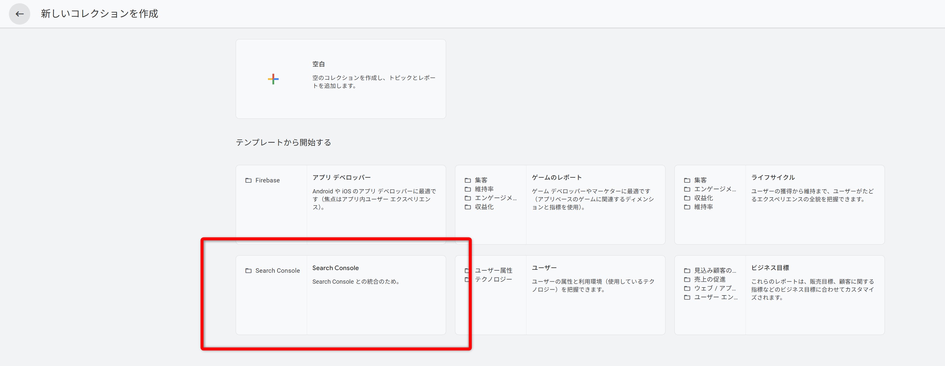This screenshot has width=945, height=366.
Task: Choose the ユーザー template title
Action: pyautogui.click(x=544, y=268)
